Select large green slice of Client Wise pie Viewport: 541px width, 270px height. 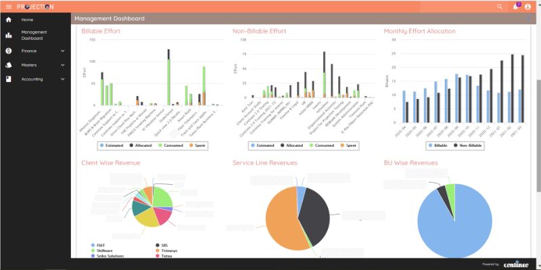point(163,198)
